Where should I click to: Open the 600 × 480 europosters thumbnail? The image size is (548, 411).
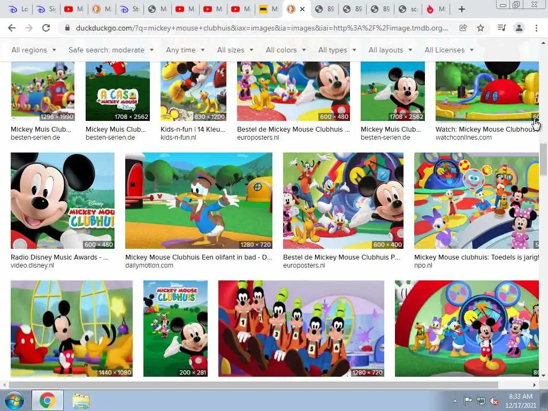[294, 91]
